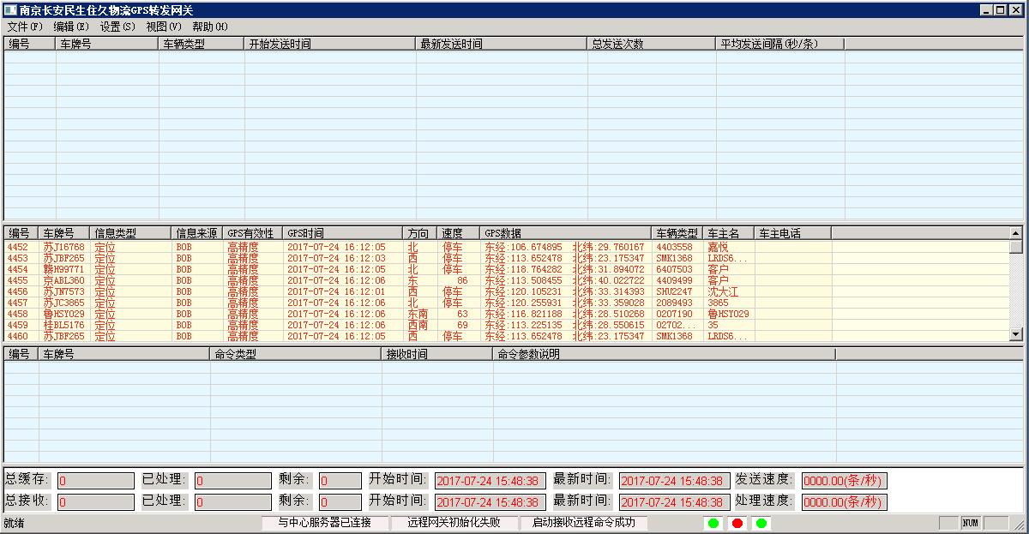
Task: Click the GPS list scroll up arrow
Action: (x=1016, y=233)
